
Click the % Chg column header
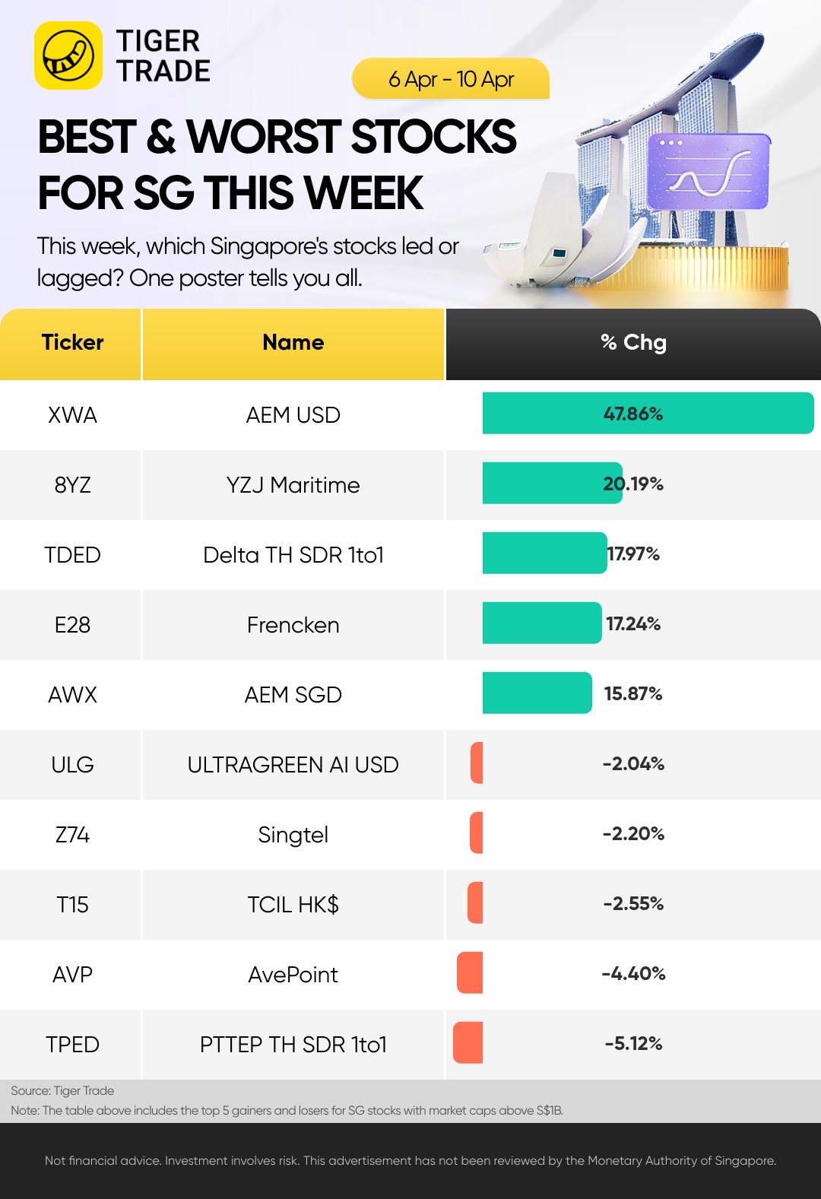pos(633,344)
